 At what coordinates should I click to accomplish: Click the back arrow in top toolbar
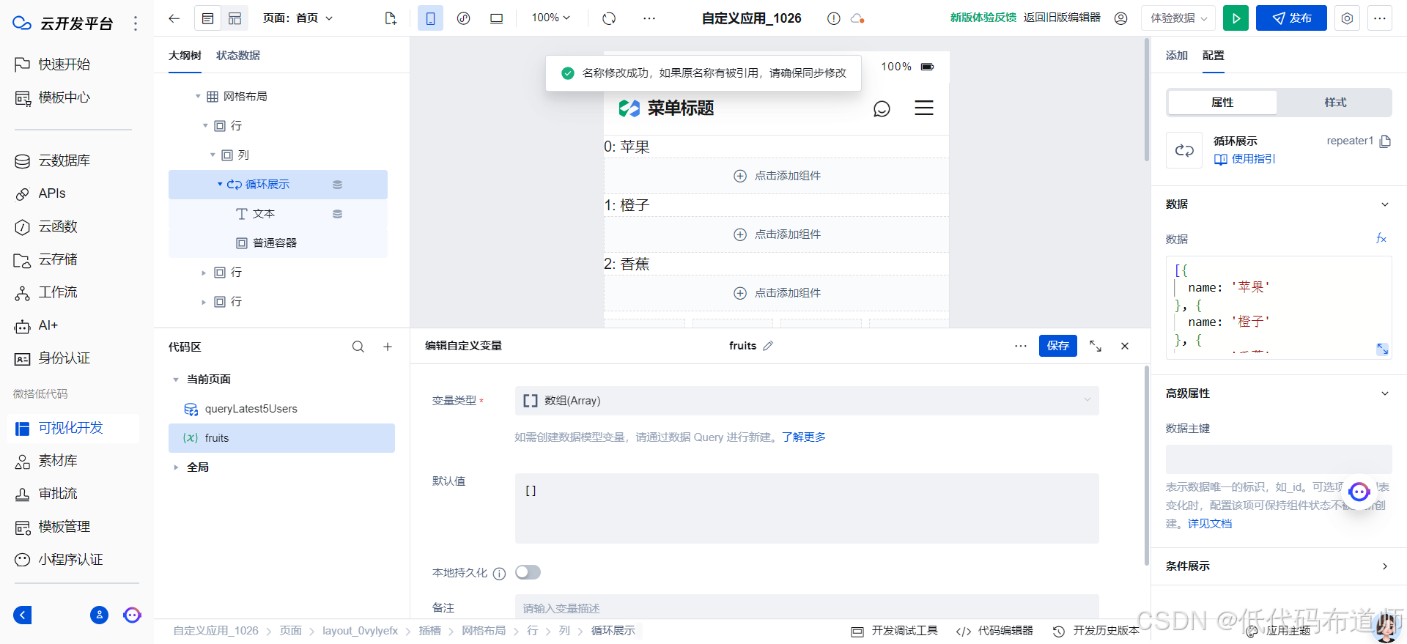174,18
